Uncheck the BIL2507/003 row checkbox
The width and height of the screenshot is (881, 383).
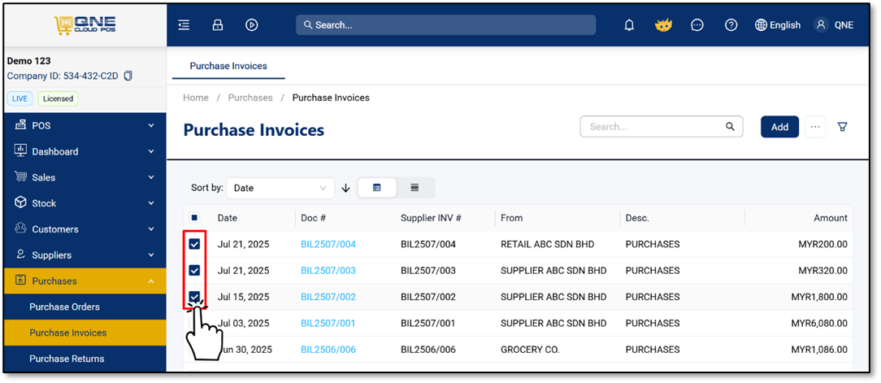click(x=194, y=271)
